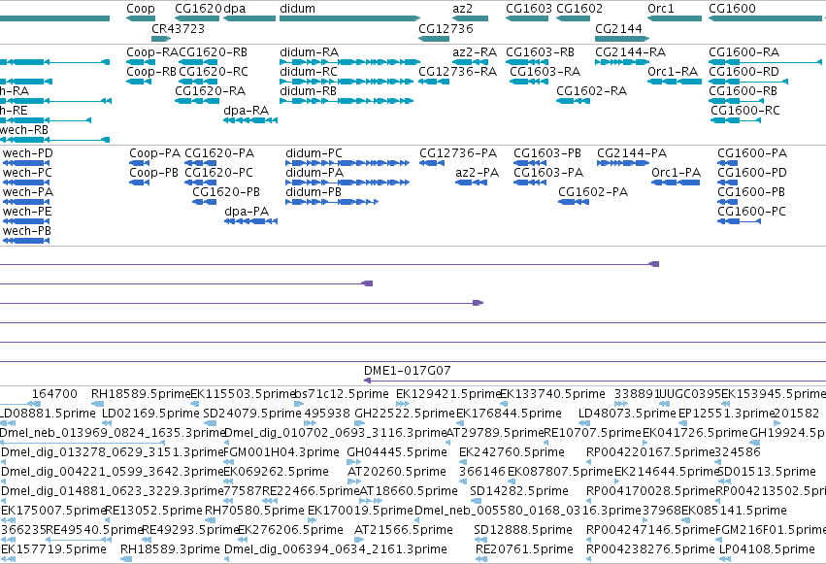Select the CG1600 gene bar
This screenshot has height=564, width=826.
(767, 18)
